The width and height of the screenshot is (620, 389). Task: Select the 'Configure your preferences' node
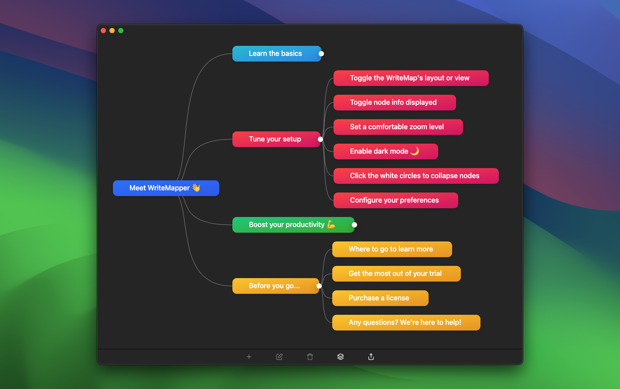click(x=395, y=200)
